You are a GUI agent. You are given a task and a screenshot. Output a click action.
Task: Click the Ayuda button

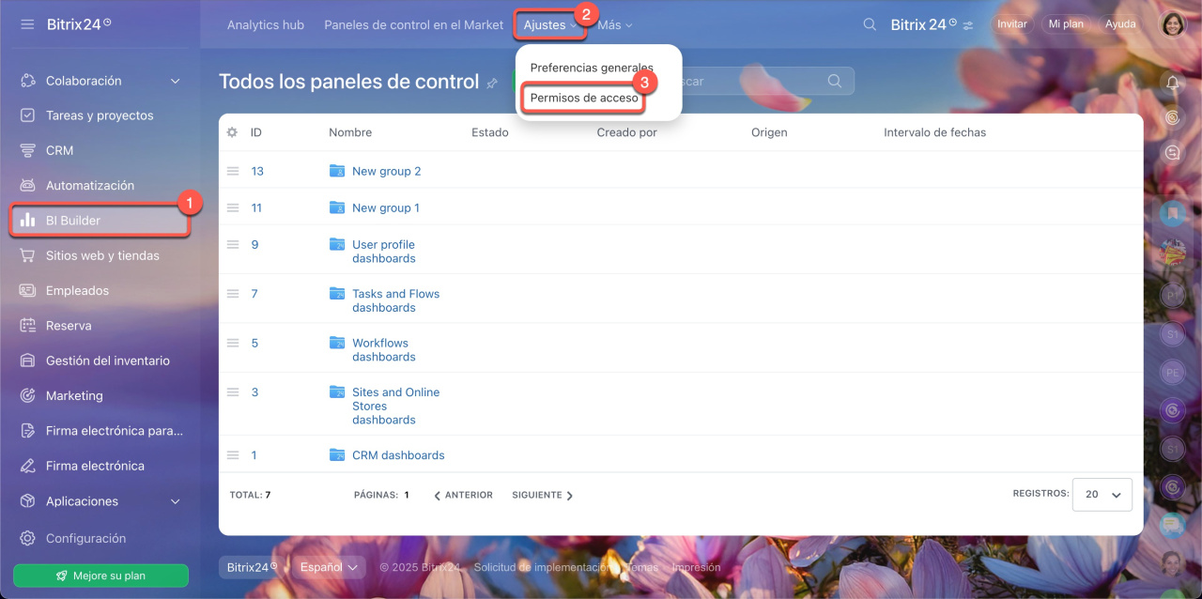click(1120, 24)
